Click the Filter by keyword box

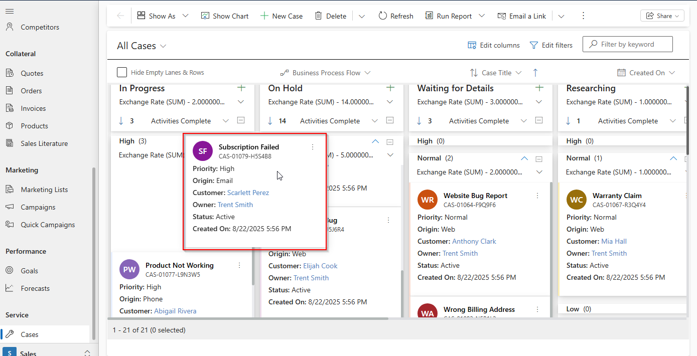point(627,44)
